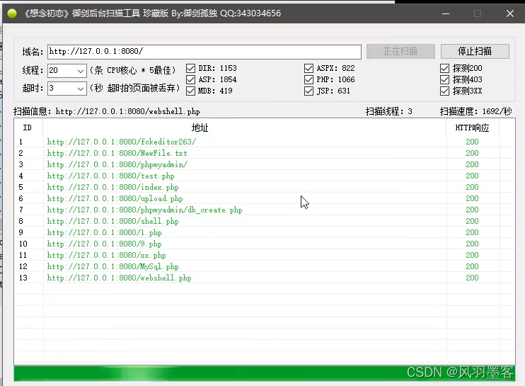The height and width of the screenshot is (386, 525).
Task: Click the 扫描速度: 1692/秒 status text
Action: 475,112
